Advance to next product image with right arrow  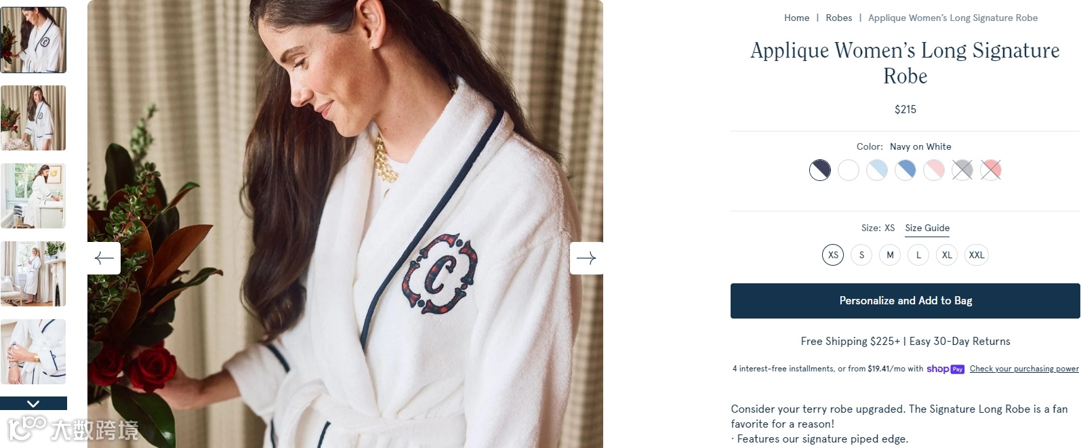[x=586, y=258]
